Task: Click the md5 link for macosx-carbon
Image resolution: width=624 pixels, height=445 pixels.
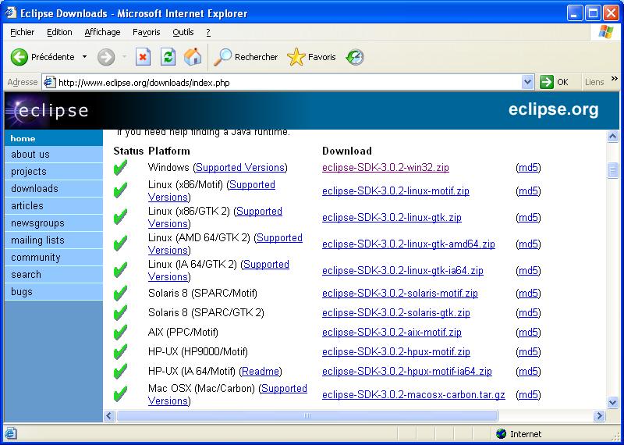Action: click(x=528, y=395)
